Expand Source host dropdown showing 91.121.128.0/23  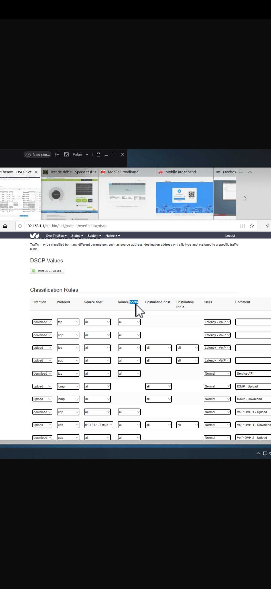[98, 425]
